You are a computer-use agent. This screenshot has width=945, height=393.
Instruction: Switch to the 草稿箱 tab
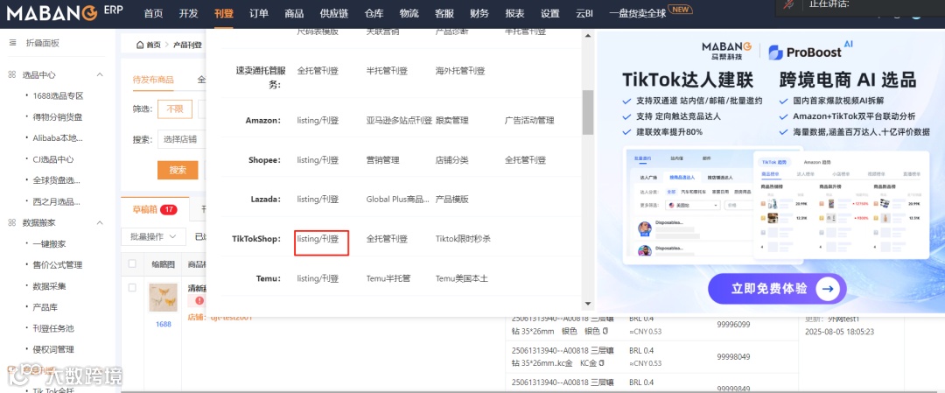[154, 210]
